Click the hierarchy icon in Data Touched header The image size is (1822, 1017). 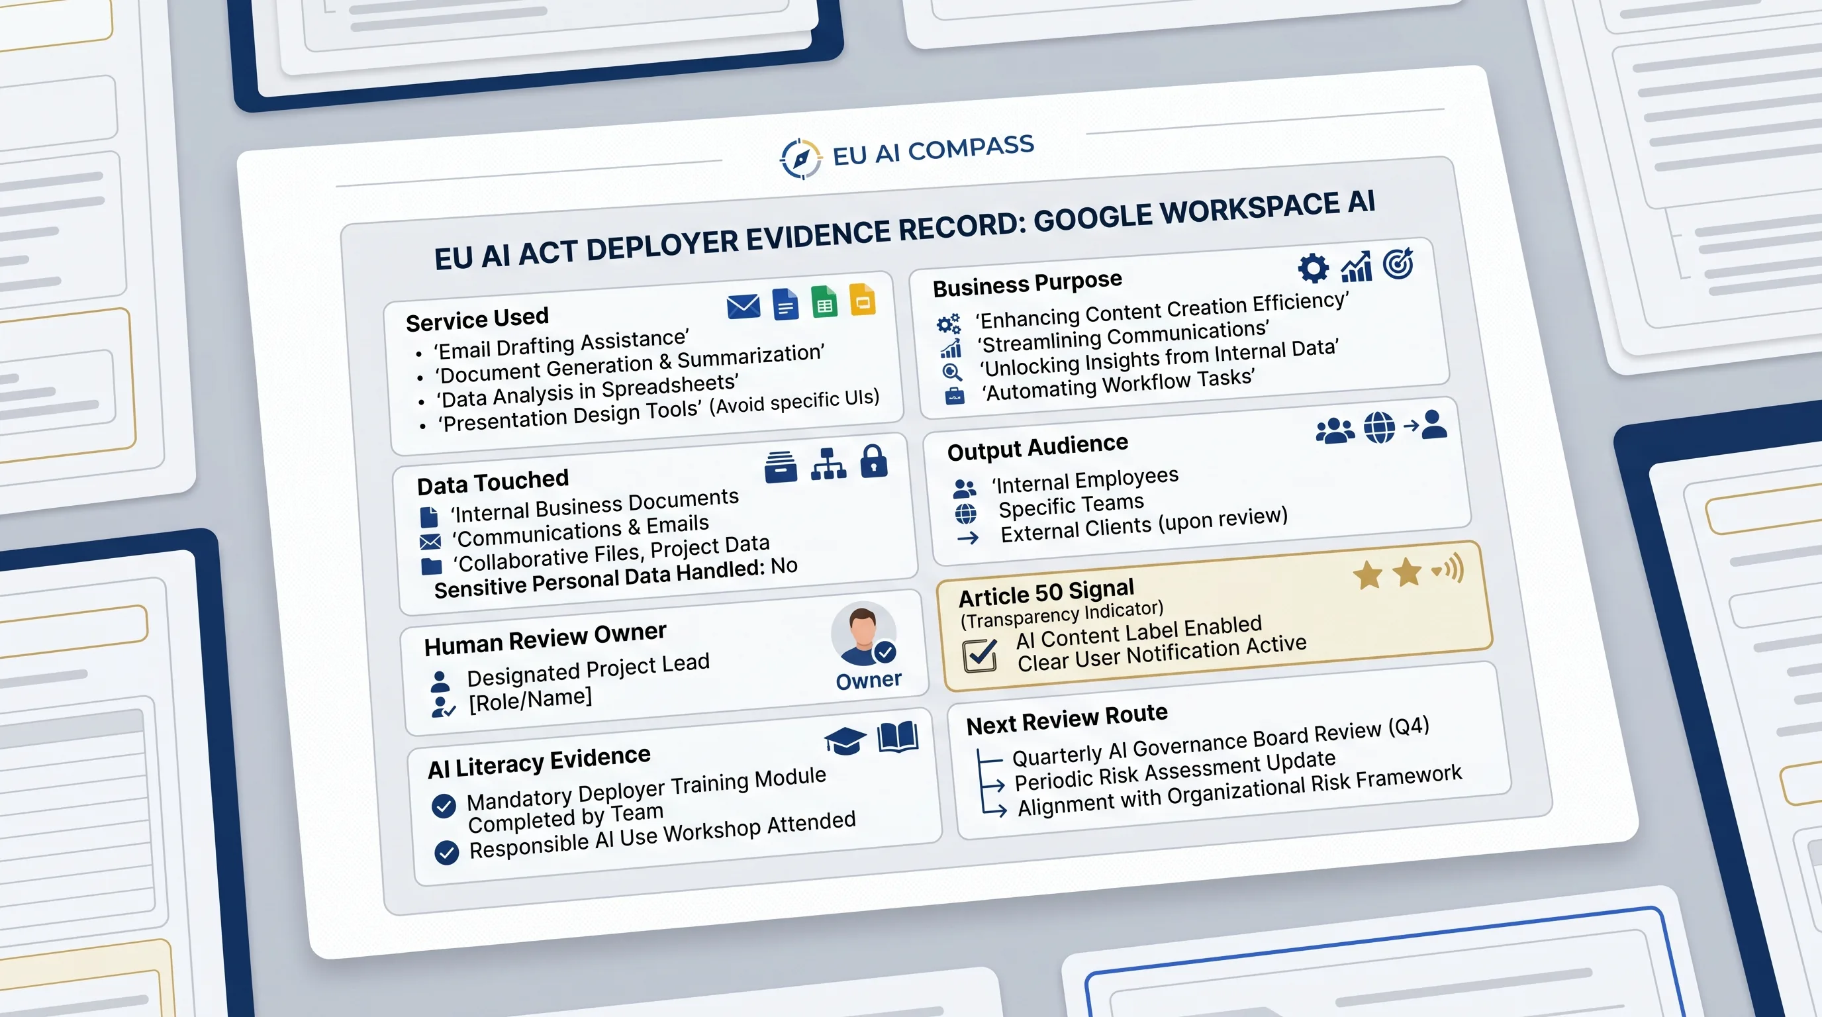pyautogui.click(x=828, y=465)
